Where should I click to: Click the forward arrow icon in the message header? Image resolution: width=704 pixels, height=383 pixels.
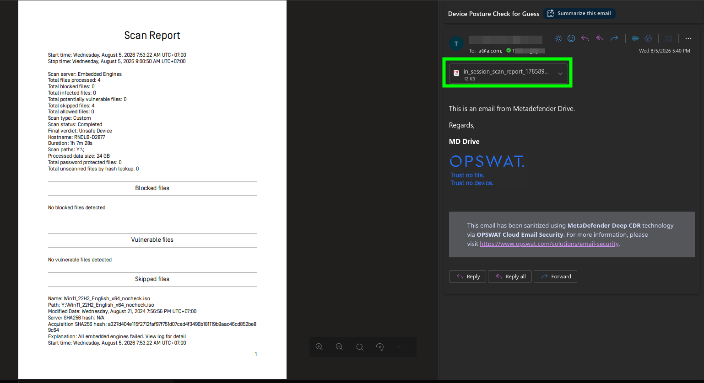click(614, 38)
